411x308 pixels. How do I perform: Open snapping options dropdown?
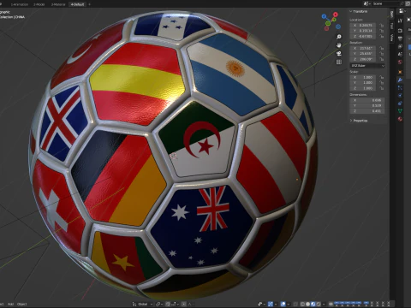click(x=174, y=304)
